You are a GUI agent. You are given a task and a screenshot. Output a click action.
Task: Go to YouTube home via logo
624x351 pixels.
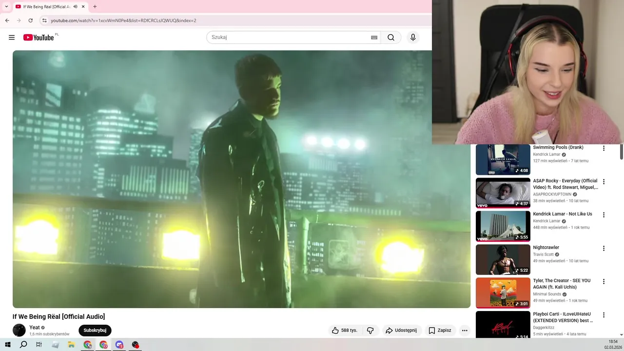[39, 38]
